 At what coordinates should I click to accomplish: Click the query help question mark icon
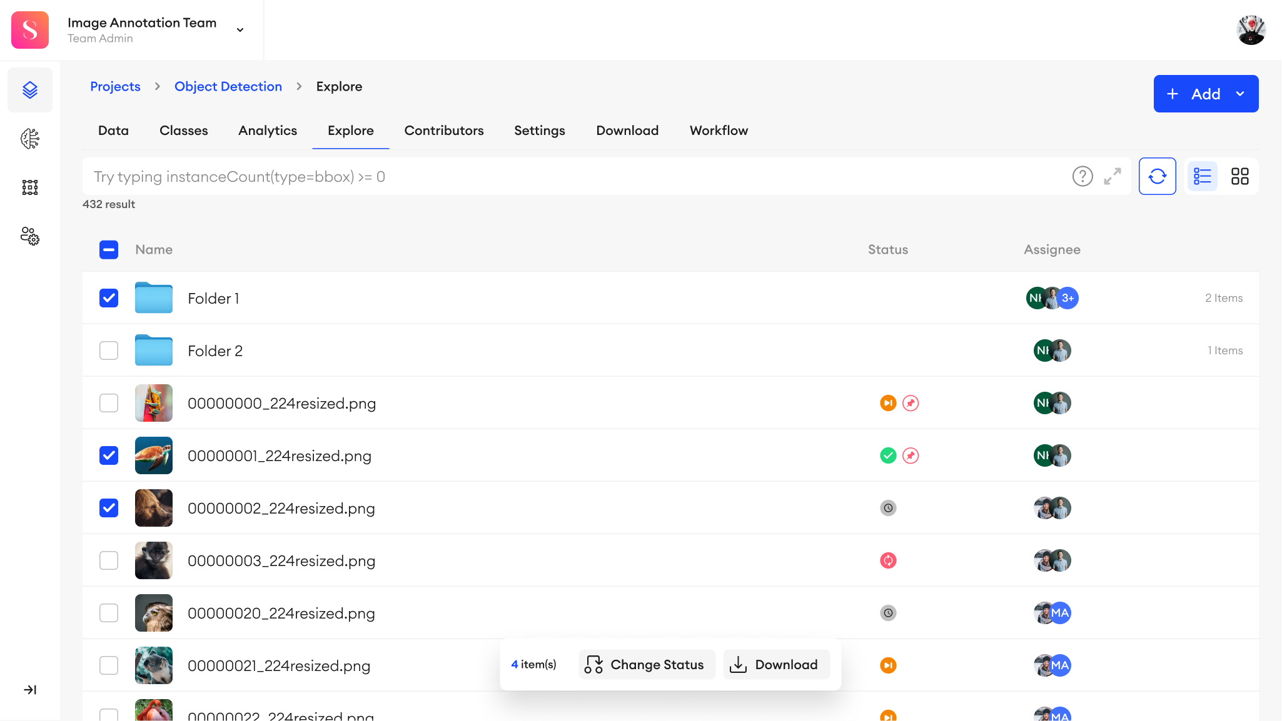point(1083,177)
